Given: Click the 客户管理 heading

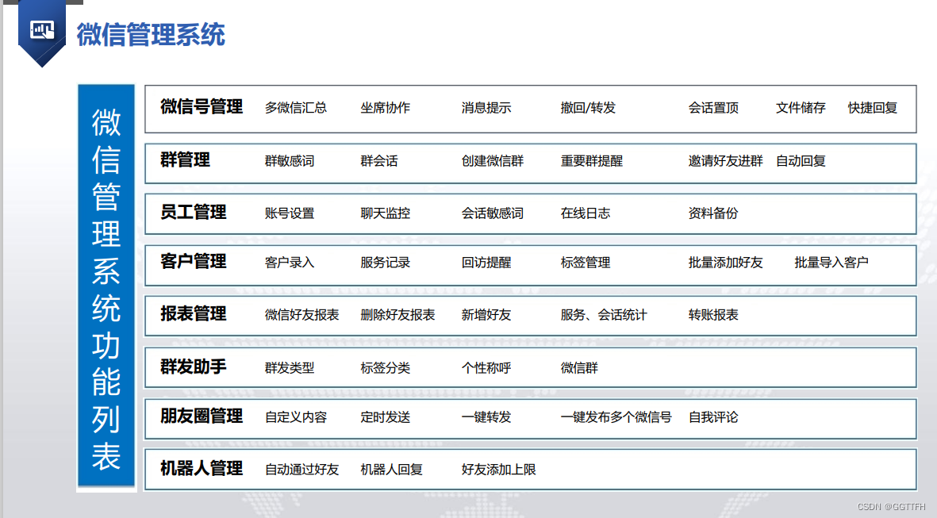Looking at the screenshot, I should (193, 262).
